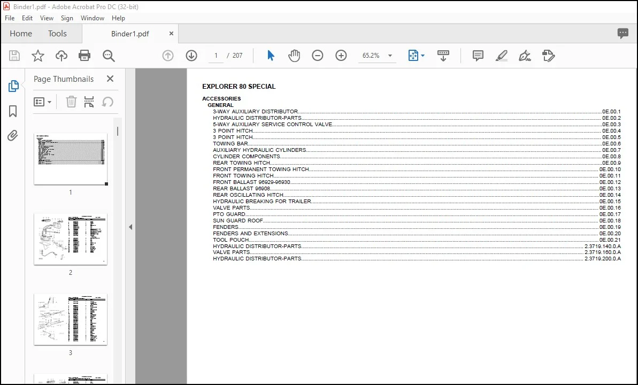The image size is (638, 385).
Task: Rotate page counterclockwise icon
Action: point(107,102)
